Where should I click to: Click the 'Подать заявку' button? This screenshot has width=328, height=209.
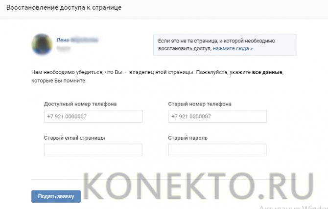pos(56,196)
